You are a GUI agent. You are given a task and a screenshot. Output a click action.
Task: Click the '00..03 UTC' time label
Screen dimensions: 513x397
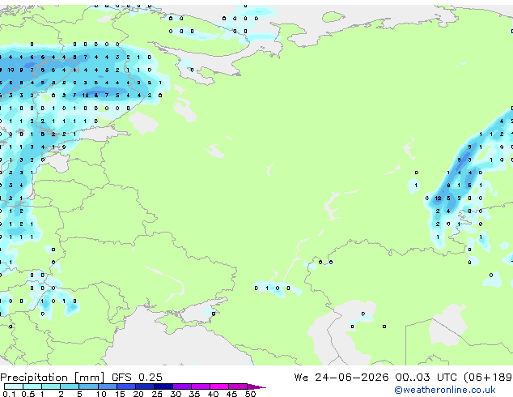pos(426,378)
